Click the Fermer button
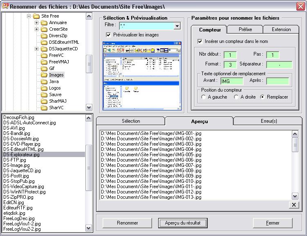 pos(273,223)
